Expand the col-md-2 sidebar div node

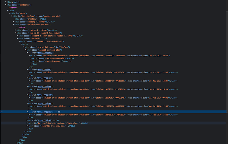(16, 30)
